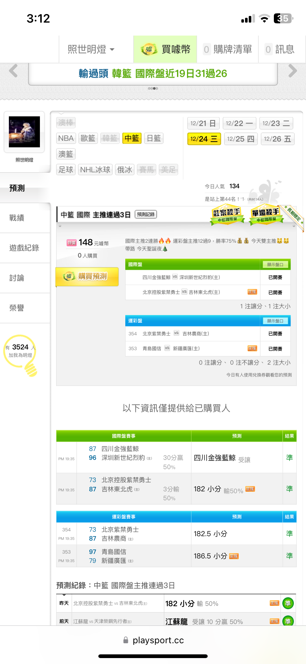Tap 主推 tag on 青島國信 運彩盤 row

click(x=252, y=348)
